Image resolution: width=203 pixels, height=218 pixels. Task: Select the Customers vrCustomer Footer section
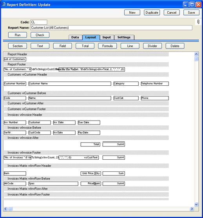(86, 109)
